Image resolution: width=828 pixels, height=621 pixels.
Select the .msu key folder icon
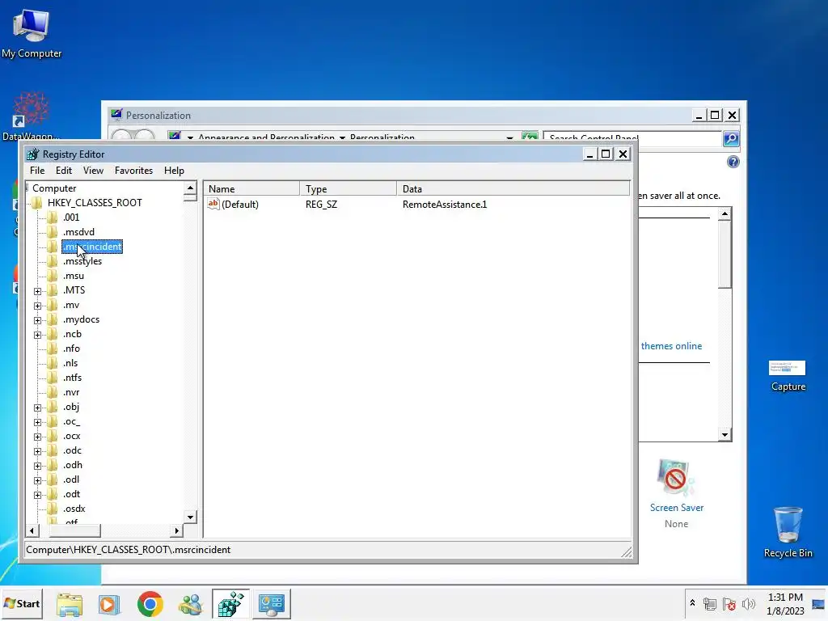pos(53,276)
